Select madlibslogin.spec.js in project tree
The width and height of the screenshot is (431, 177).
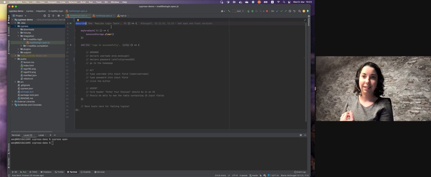[x=39, y=43]
